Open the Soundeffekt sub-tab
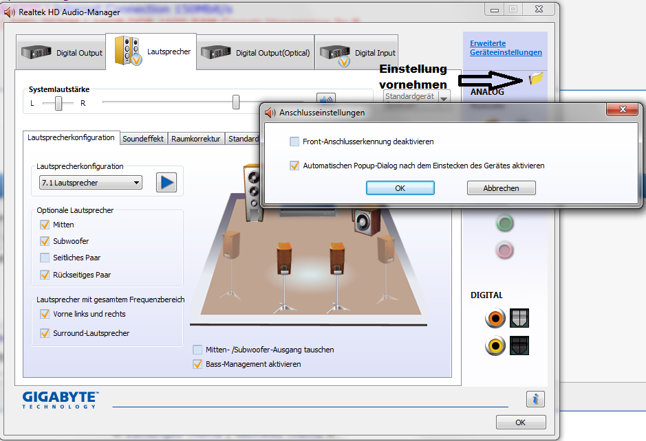The image size is (646, 441). pyautogui.click(x=143, y=139)
